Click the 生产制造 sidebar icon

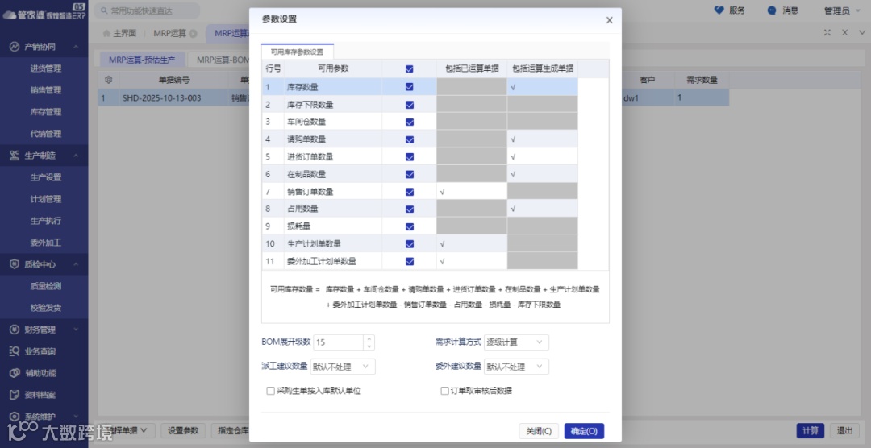click(15, 156)
